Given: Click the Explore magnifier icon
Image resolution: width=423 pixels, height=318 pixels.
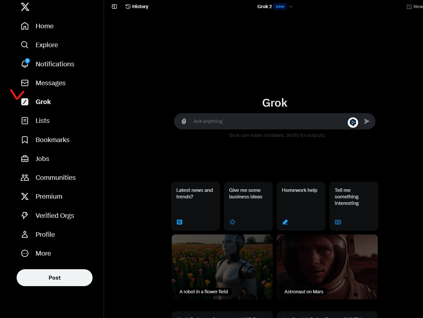Looking at the screenshot, I should coord(25,45).
